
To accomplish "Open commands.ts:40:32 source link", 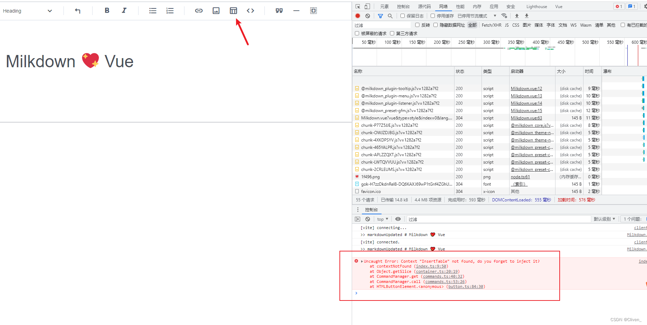I will 443,276.
